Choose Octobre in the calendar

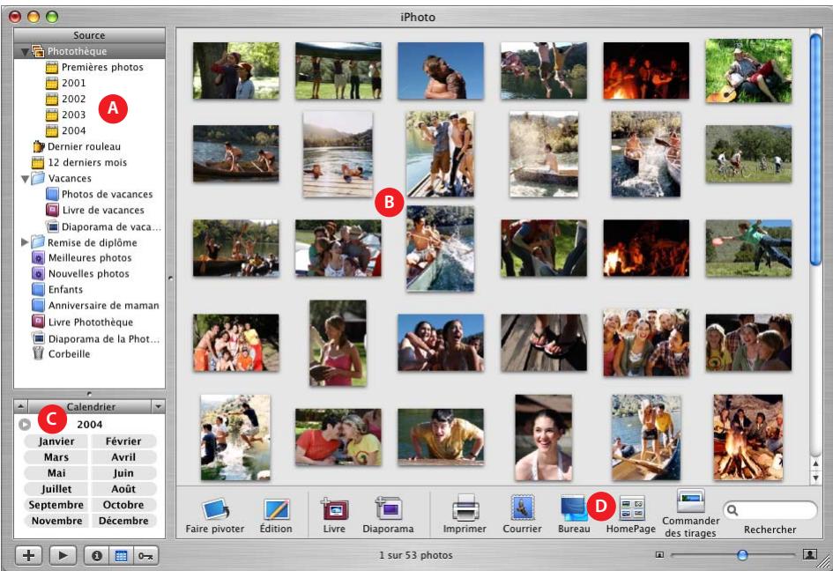coord(123,505)
